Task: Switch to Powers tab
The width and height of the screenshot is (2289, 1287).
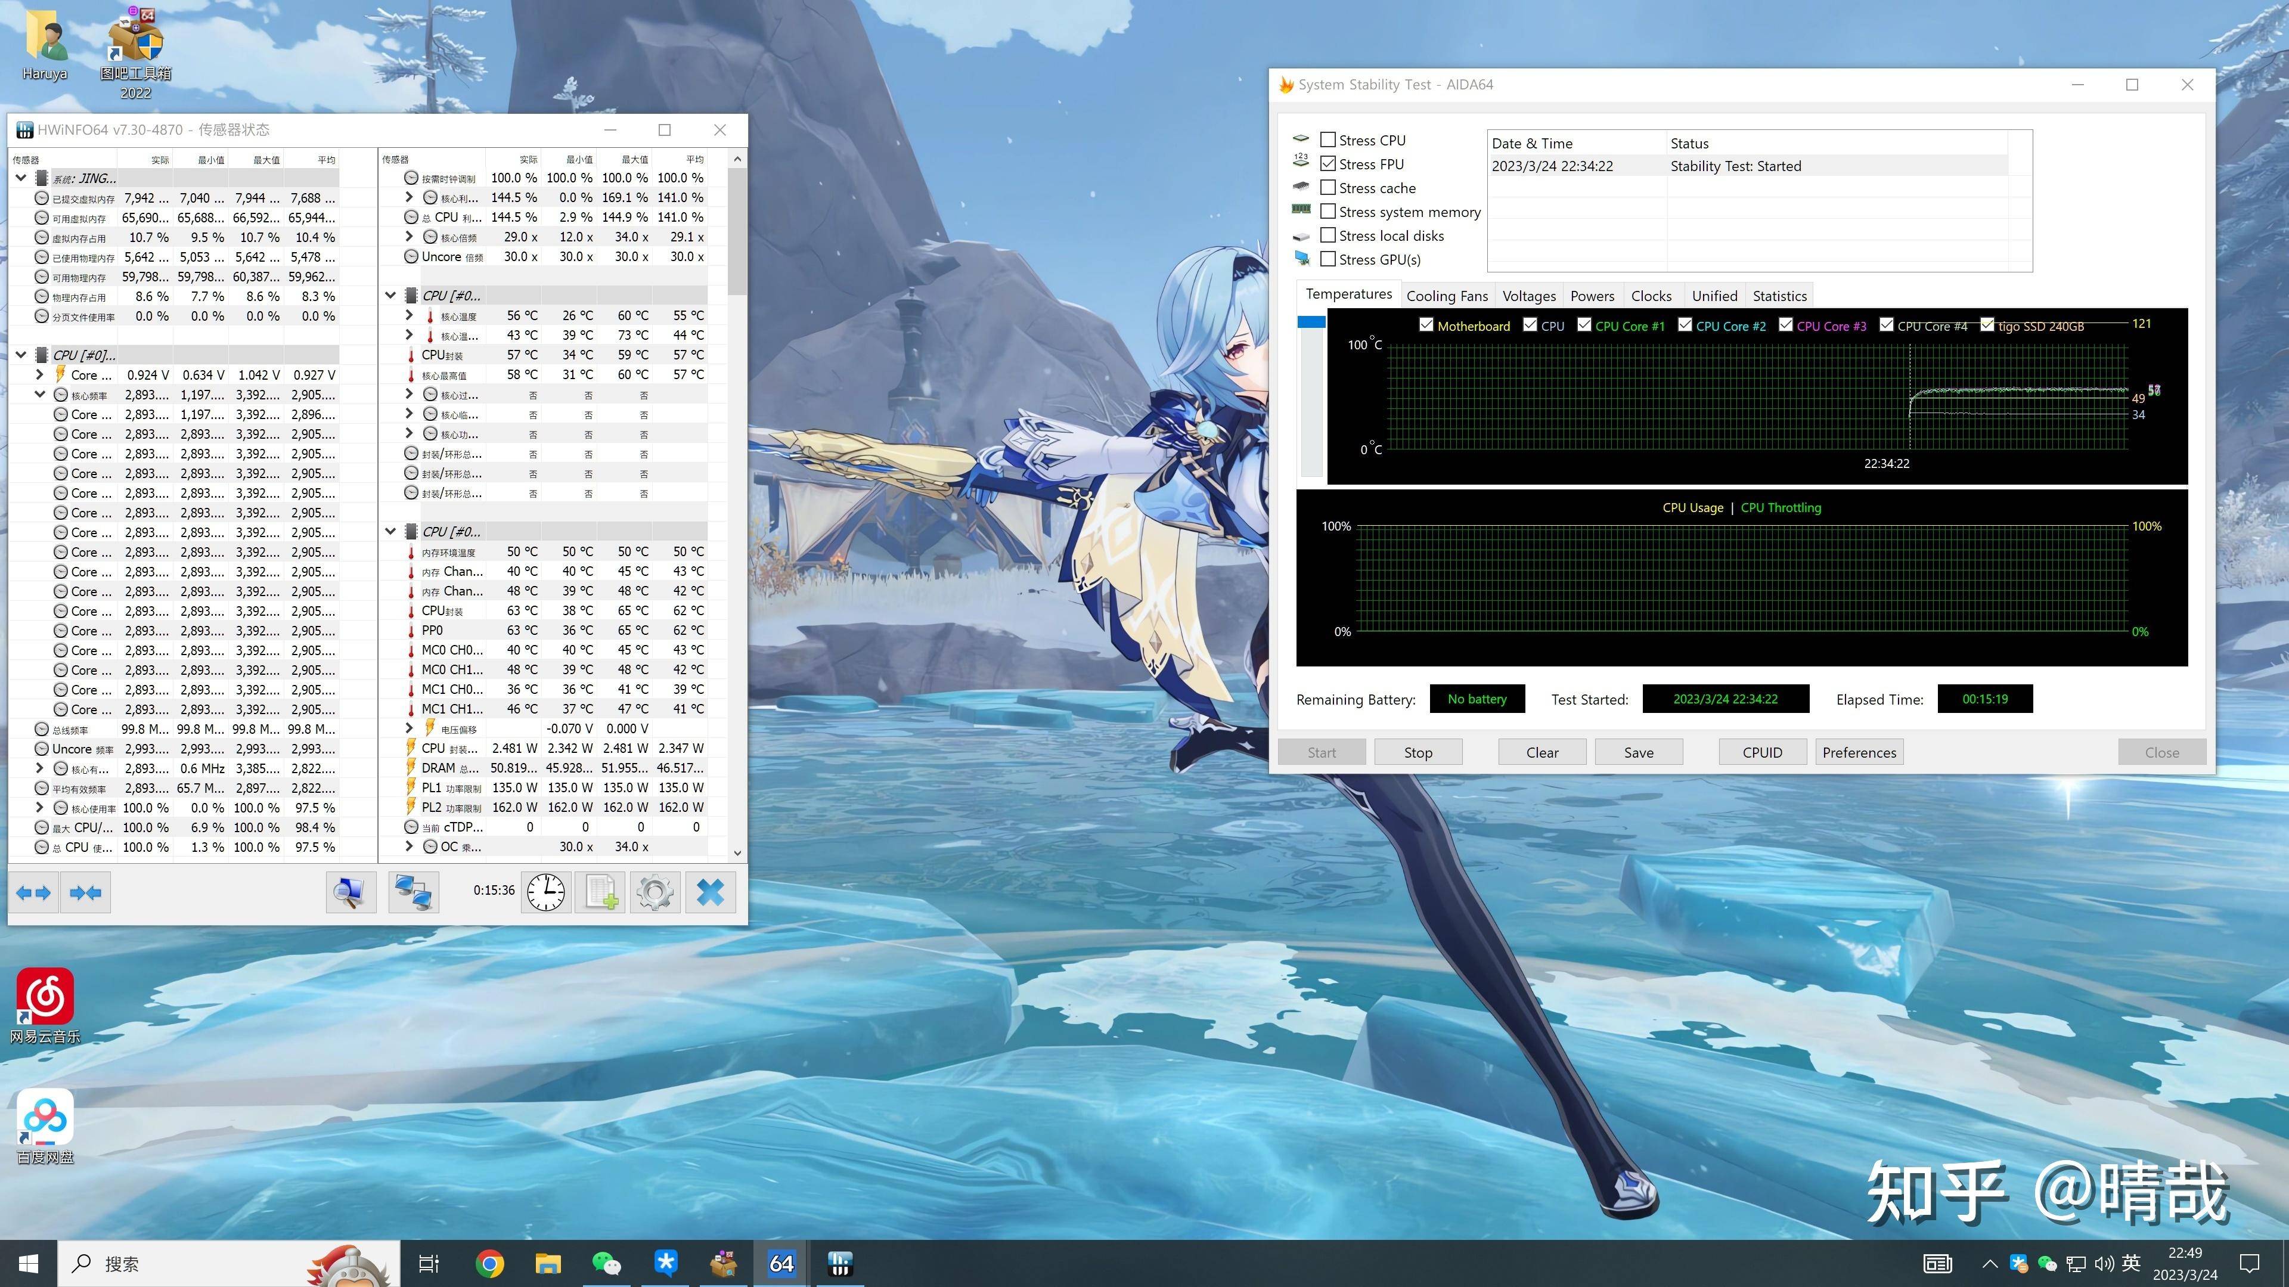Action: point(1592,296)
